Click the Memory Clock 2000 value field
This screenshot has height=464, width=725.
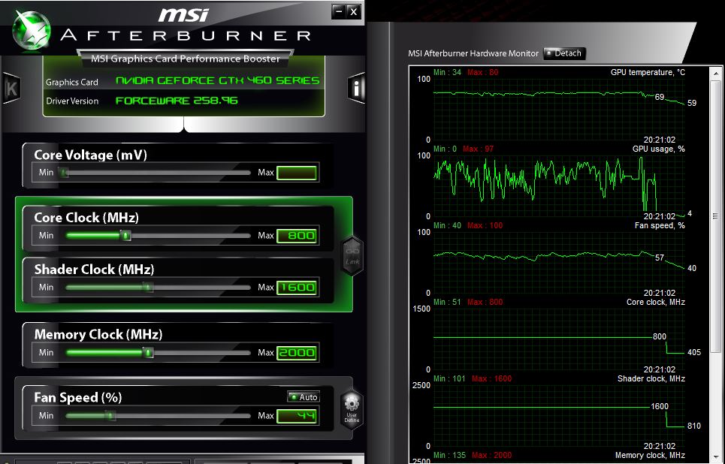(297, 353)
